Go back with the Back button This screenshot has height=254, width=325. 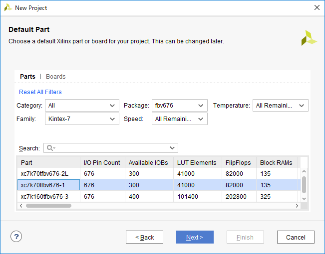[144, 238]
